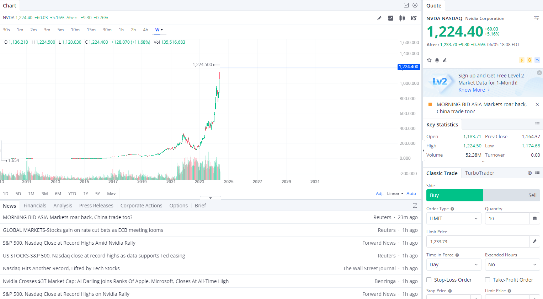Screen dimensions: 543x299
Task: Set chart range to 1Y
Action: click(86, 194)
